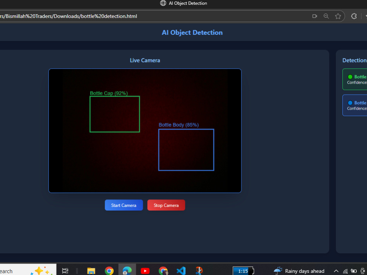Click the Stop Camera button
Screen dimensions: 367x275
pyautogui.click(x=166, y=205)
